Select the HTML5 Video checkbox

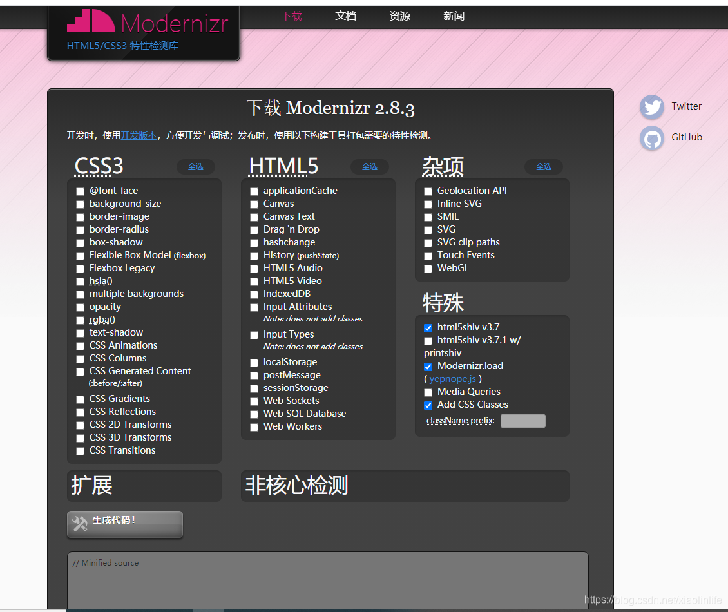click(254, 282)
